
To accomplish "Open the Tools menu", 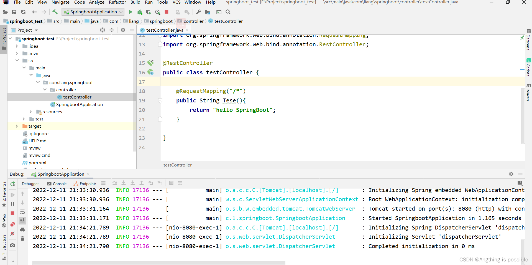I will click(162, 2).
